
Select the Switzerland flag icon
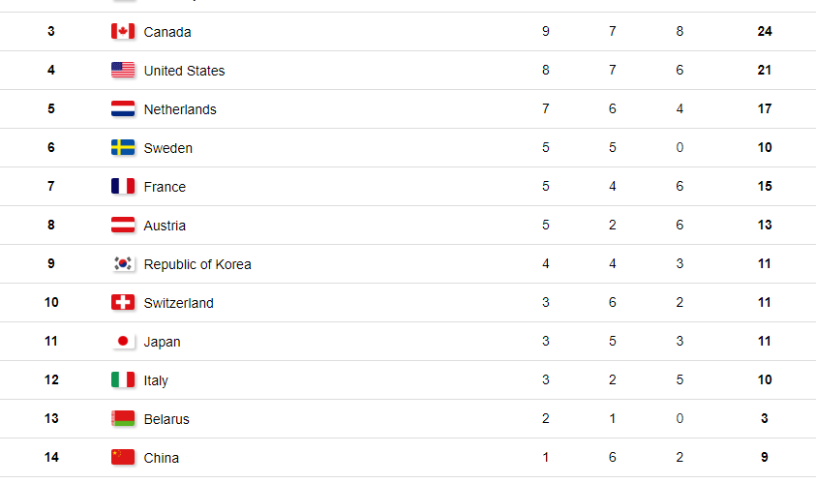pyautogui.click(x=123, y=302)
